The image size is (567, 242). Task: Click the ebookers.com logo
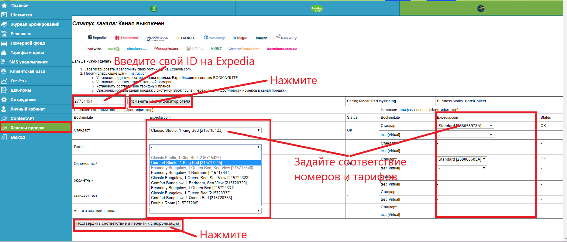pos(137,49)
